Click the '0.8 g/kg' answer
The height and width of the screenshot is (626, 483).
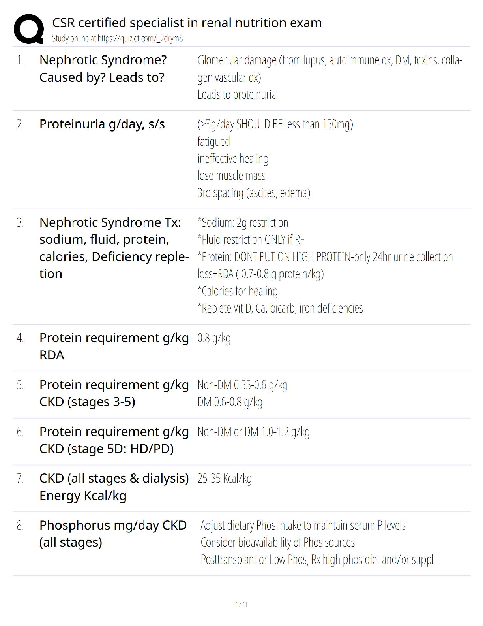(x=214, y=338)
